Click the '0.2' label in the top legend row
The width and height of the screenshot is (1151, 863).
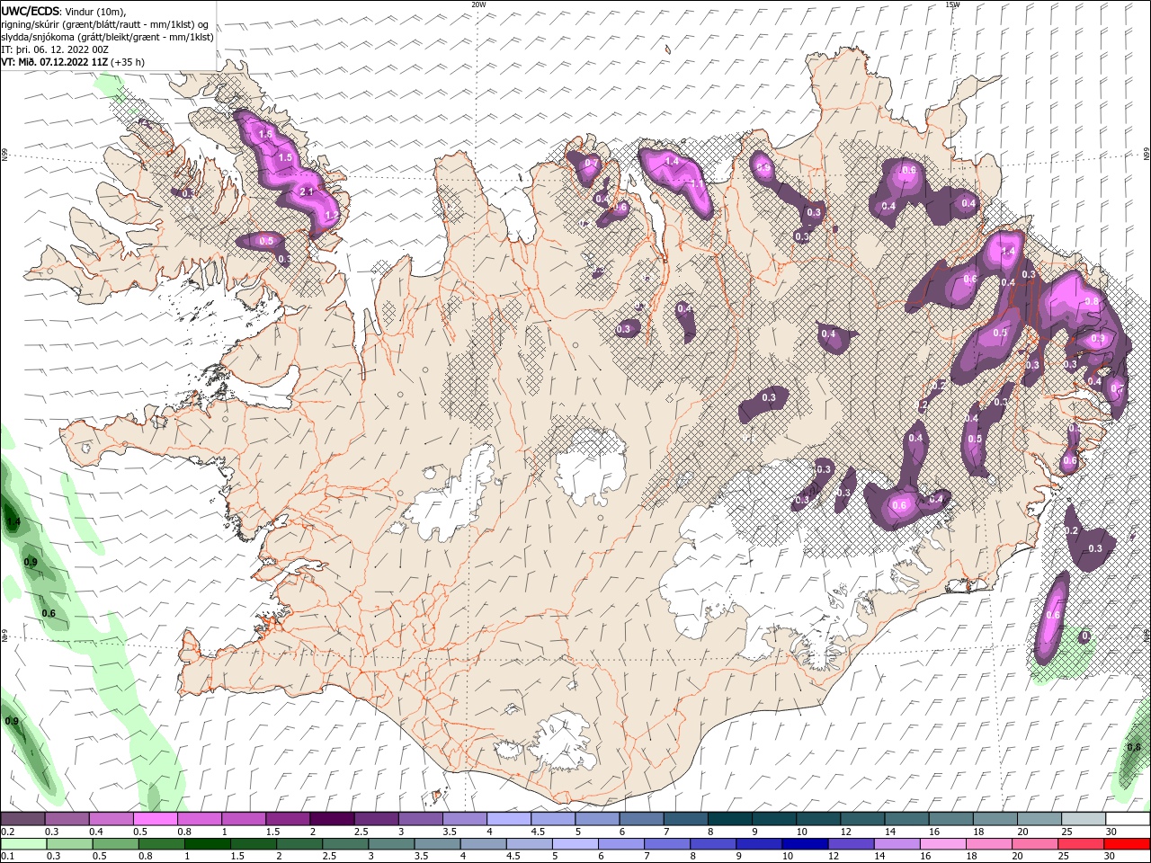click(7, 832)
